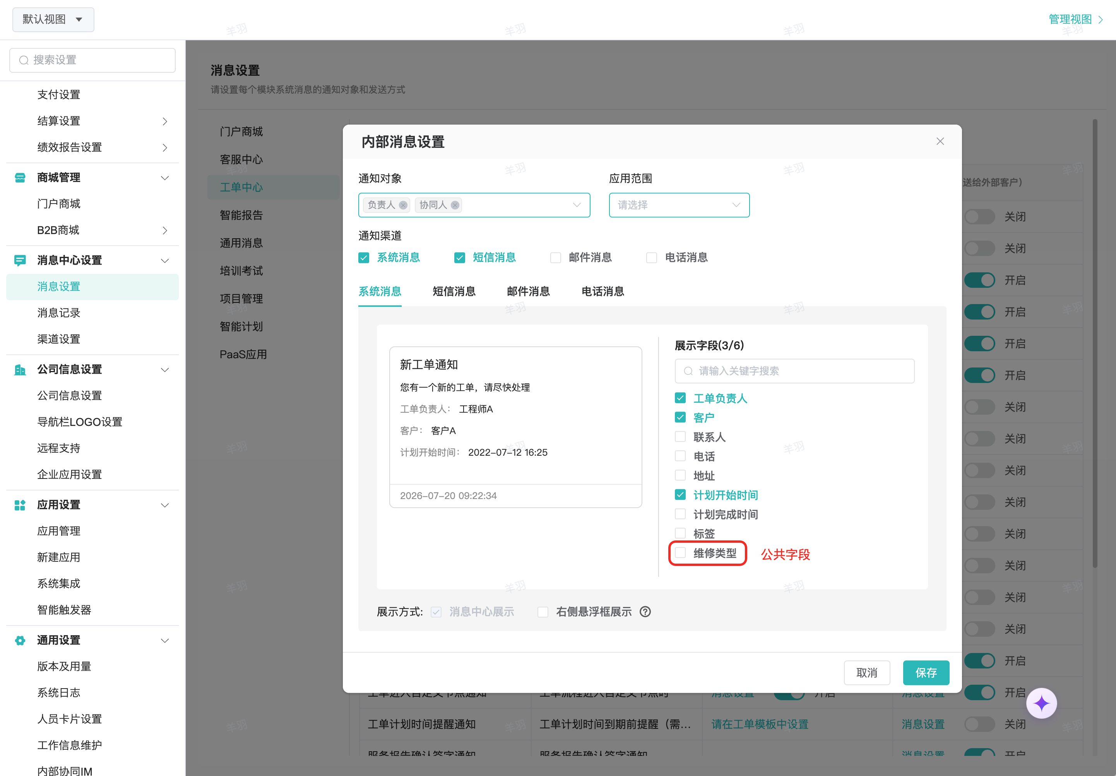Viewport: 1116px width, 776px height.
Task: Click the magnifier icon in 展示字段 search
Action: coord(688,371)
